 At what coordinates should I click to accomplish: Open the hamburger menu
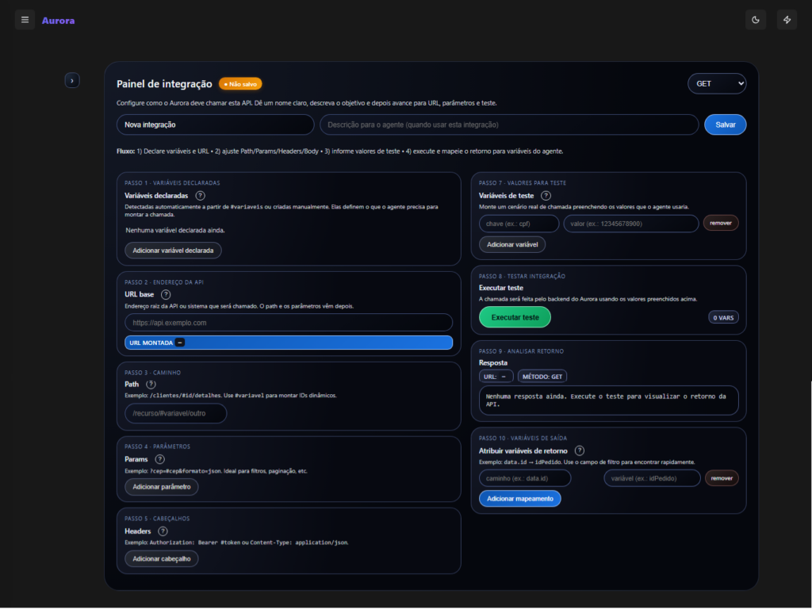click(25, 20)
